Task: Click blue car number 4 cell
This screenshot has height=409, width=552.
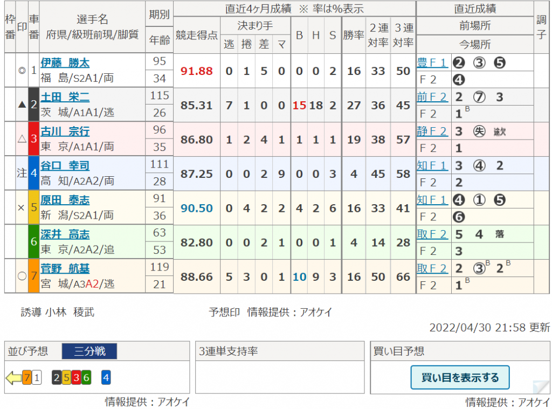Action: tap(34, 173)
